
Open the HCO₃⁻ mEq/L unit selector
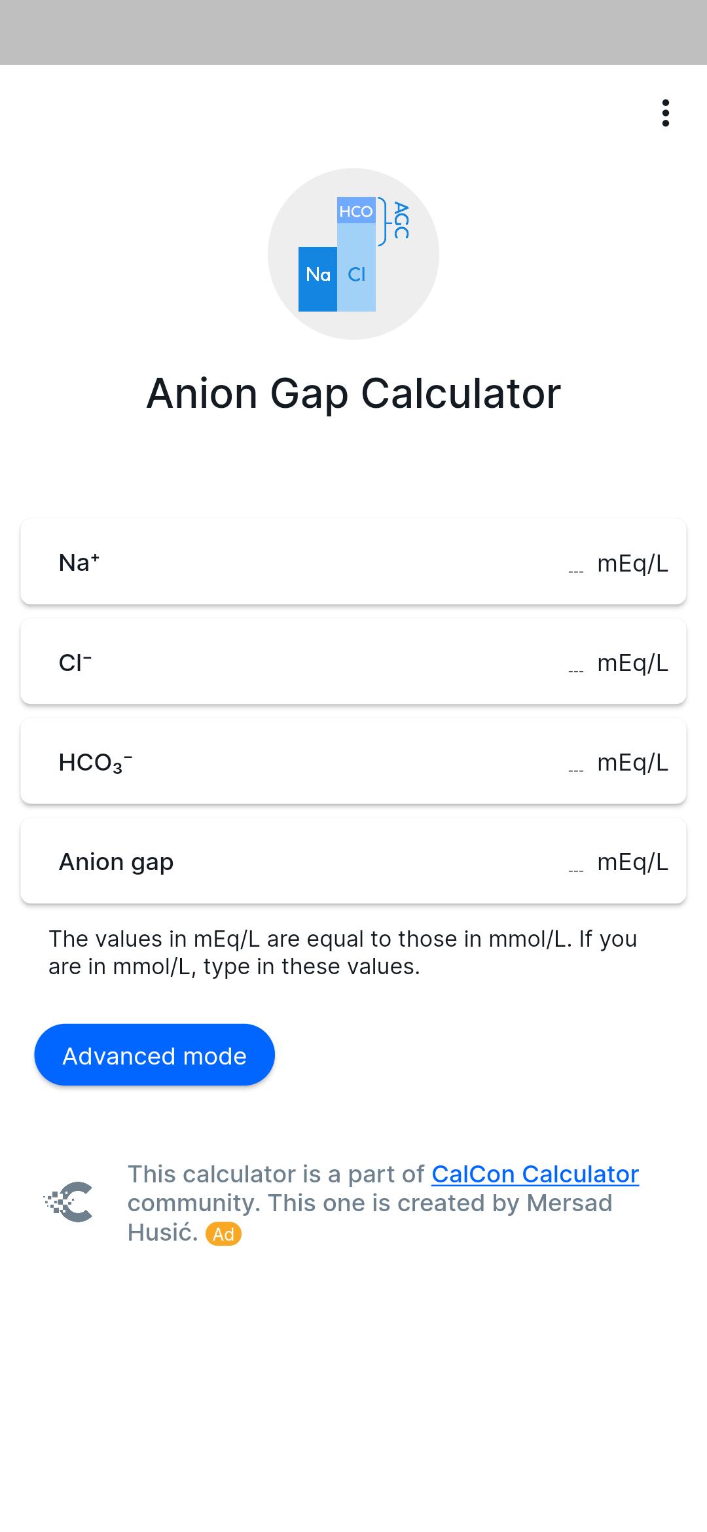tap(632, 763)
